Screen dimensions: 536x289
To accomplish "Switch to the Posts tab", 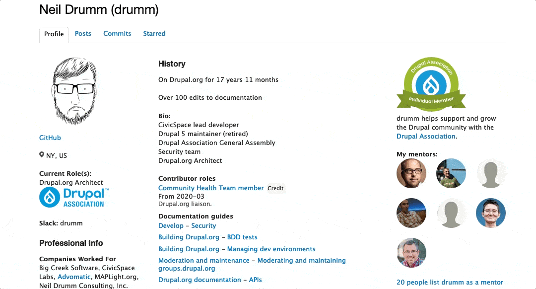I will (x=83, y=33).
